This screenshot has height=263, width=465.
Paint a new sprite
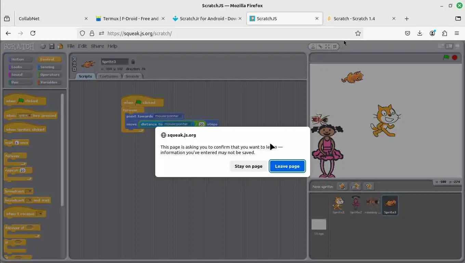342,186
